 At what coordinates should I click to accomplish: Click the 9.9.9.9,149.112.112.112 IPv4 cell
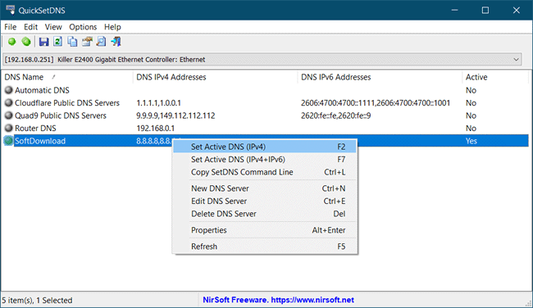175,115
